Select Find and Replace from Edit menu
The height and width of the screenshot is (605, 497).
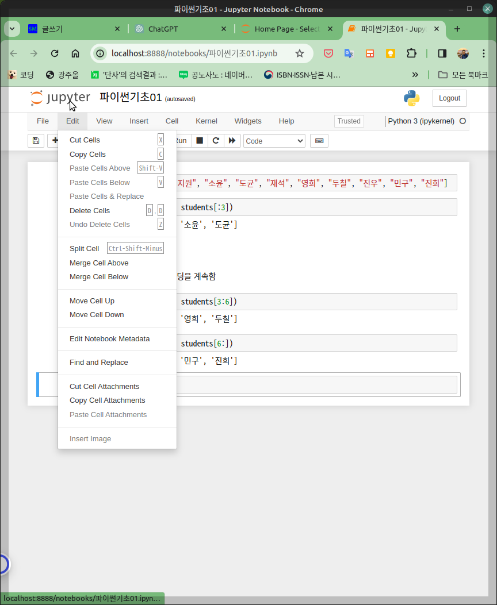[98, 362]
